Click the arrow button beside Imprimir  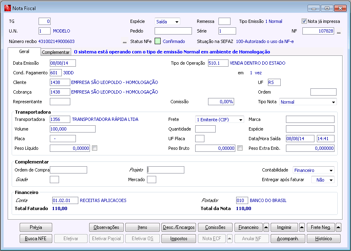302,227
